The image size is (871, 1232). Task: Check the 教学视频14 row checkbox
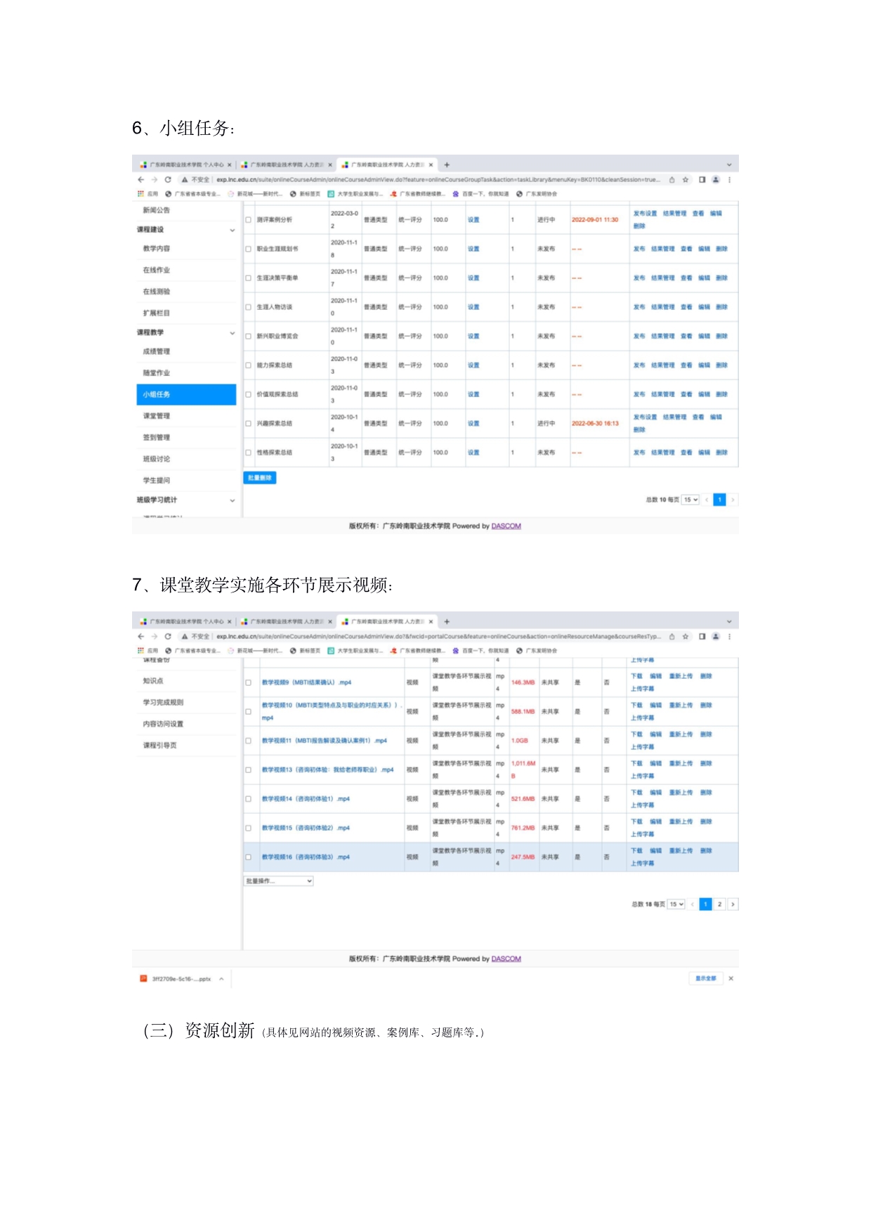[249, 799]
